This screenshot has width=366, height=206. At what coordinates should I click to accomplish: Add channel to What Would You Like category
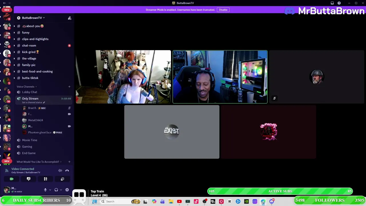click(69, 162)
